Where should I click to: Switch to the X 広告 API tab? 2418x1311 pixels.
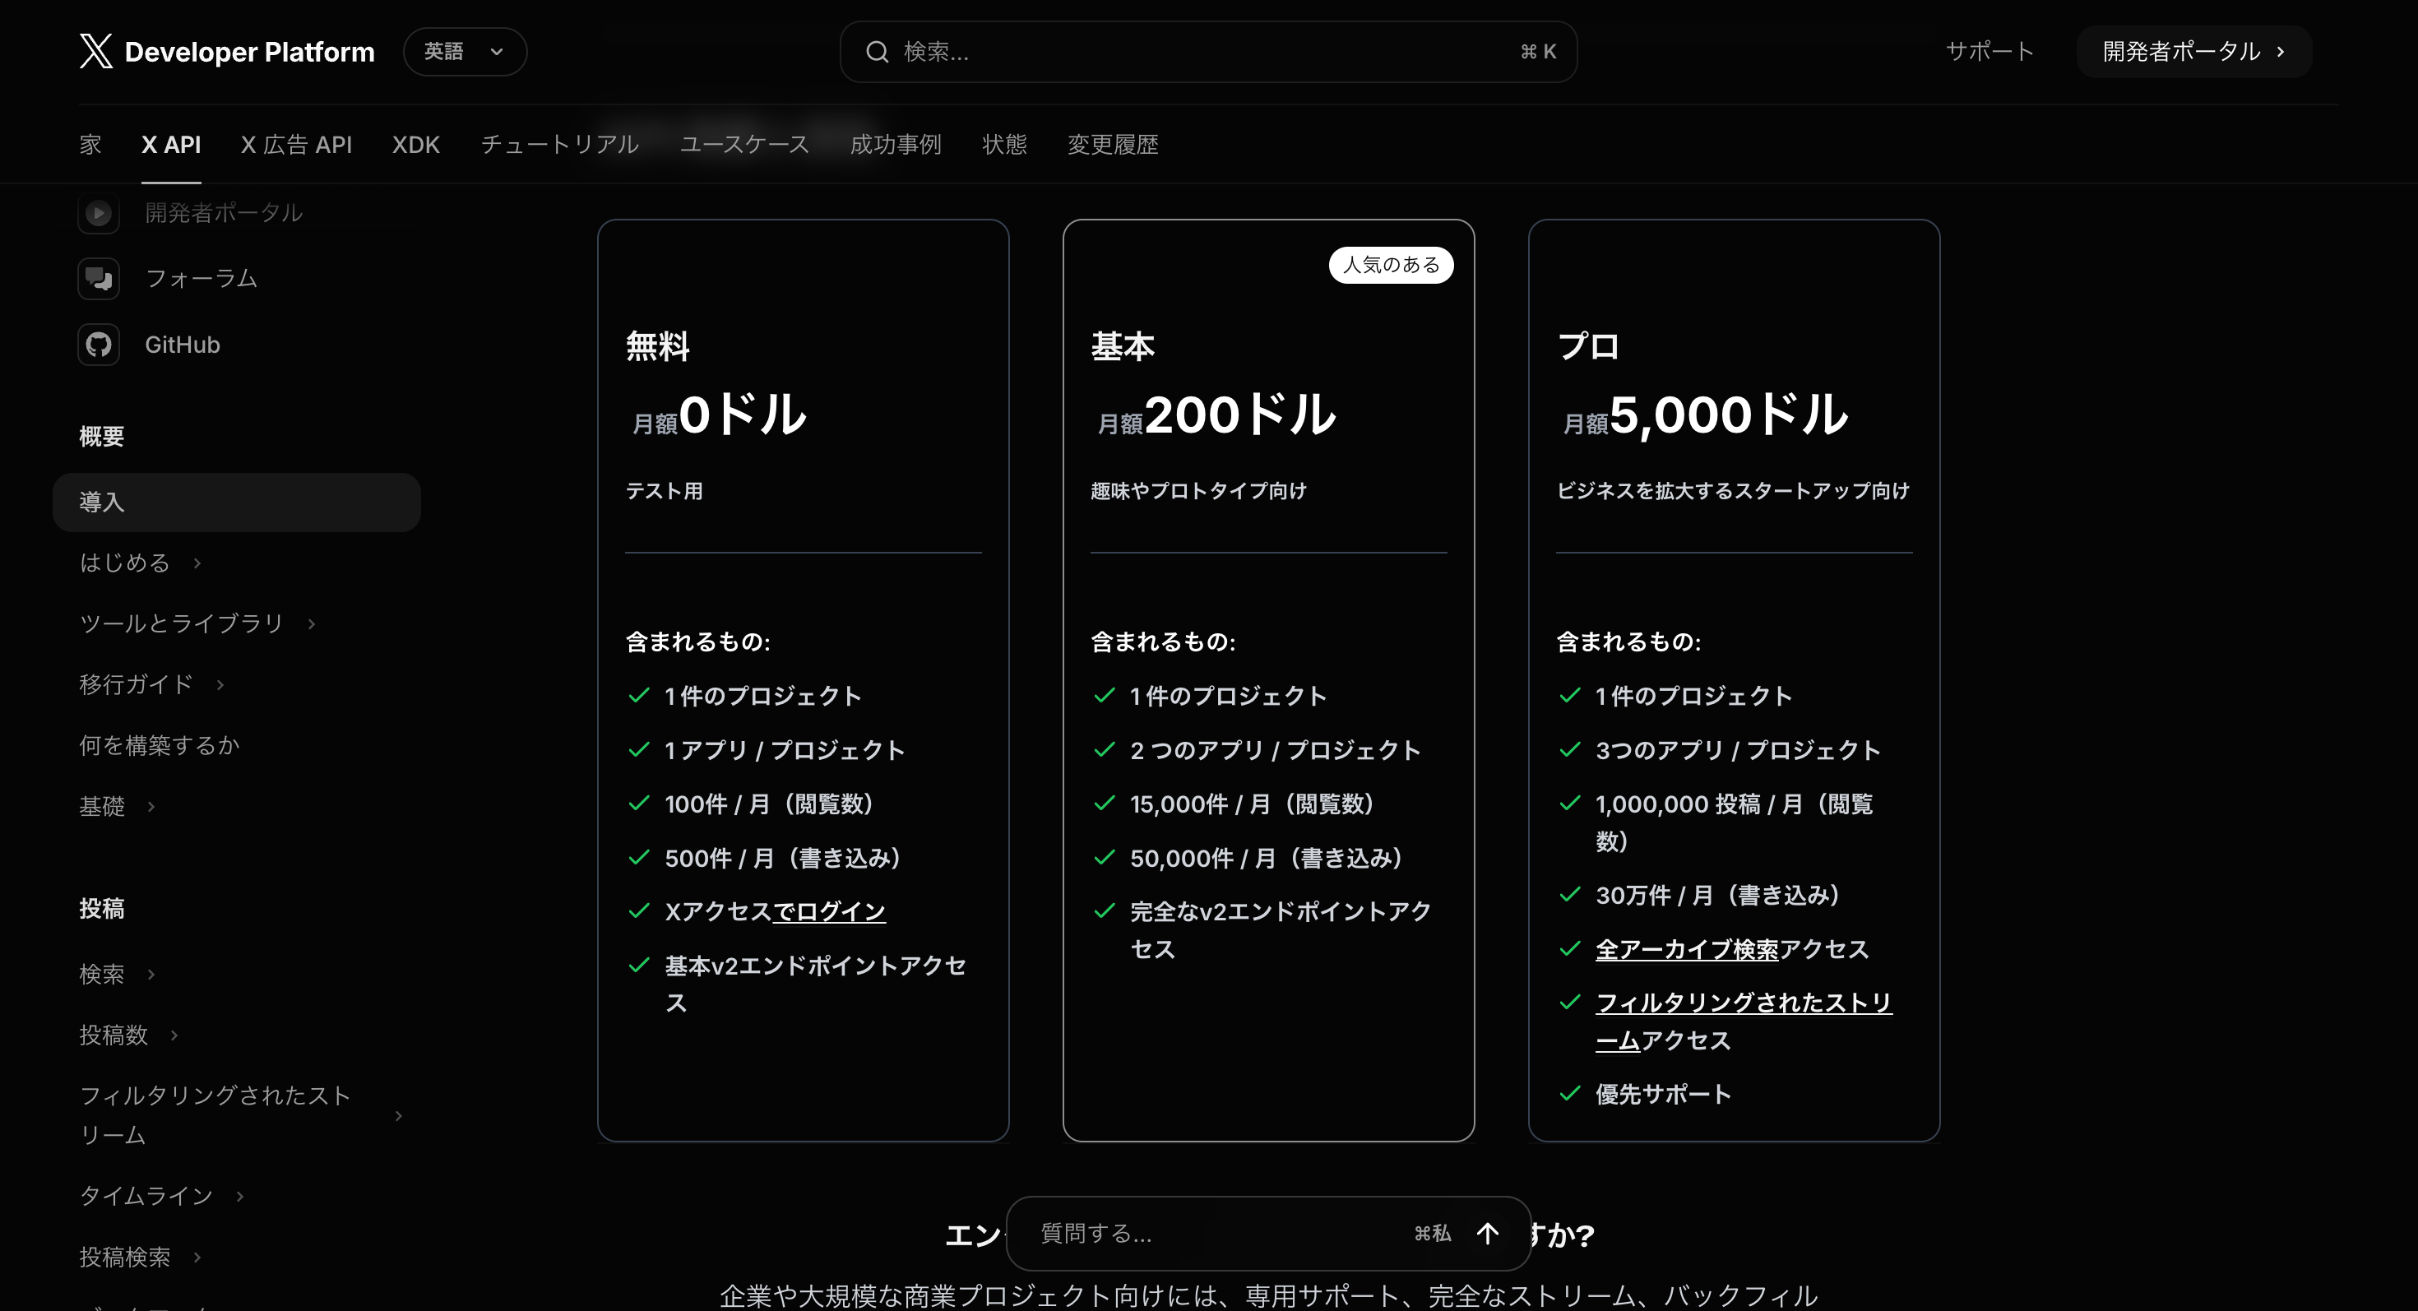[x=297, y=145]
